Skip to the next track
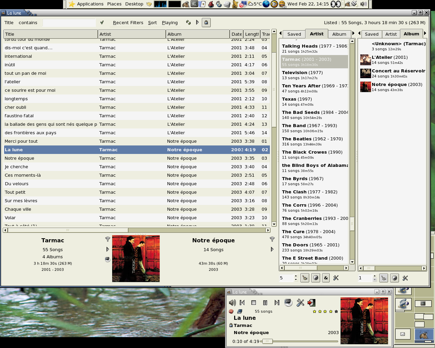 coord(277,302)
